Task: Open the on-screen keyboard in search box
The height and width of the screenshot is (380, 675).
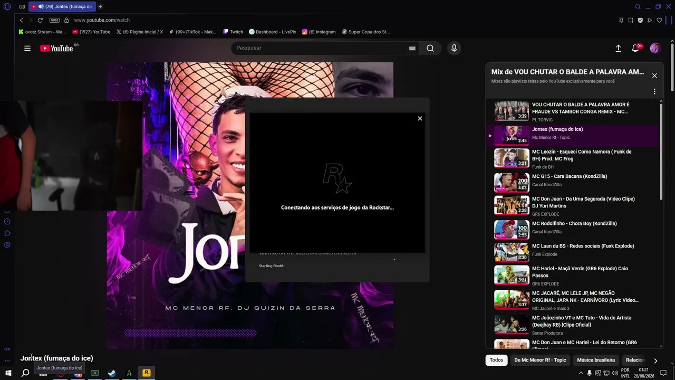Action: [x=412, y=48]
